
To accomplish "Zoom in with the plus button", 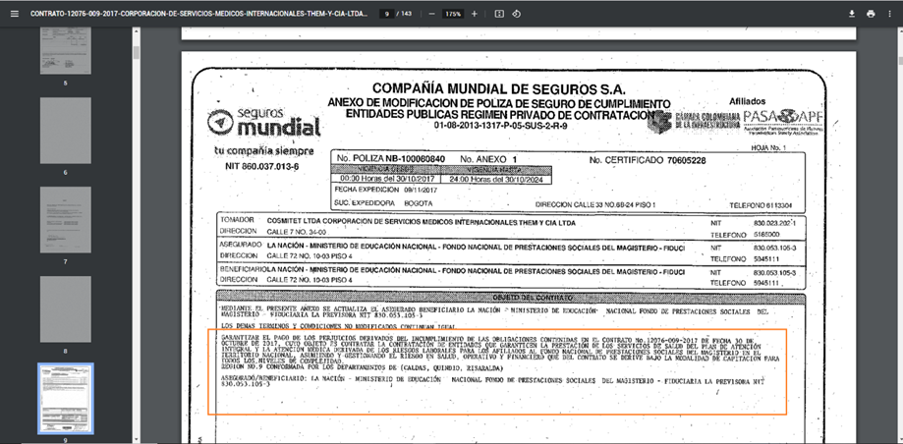I will tap(474, 14).
